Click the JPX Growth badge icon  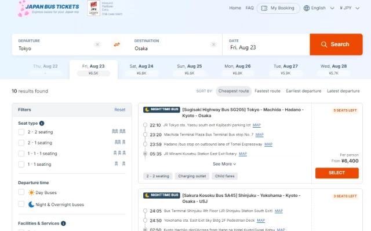point(94,8)
